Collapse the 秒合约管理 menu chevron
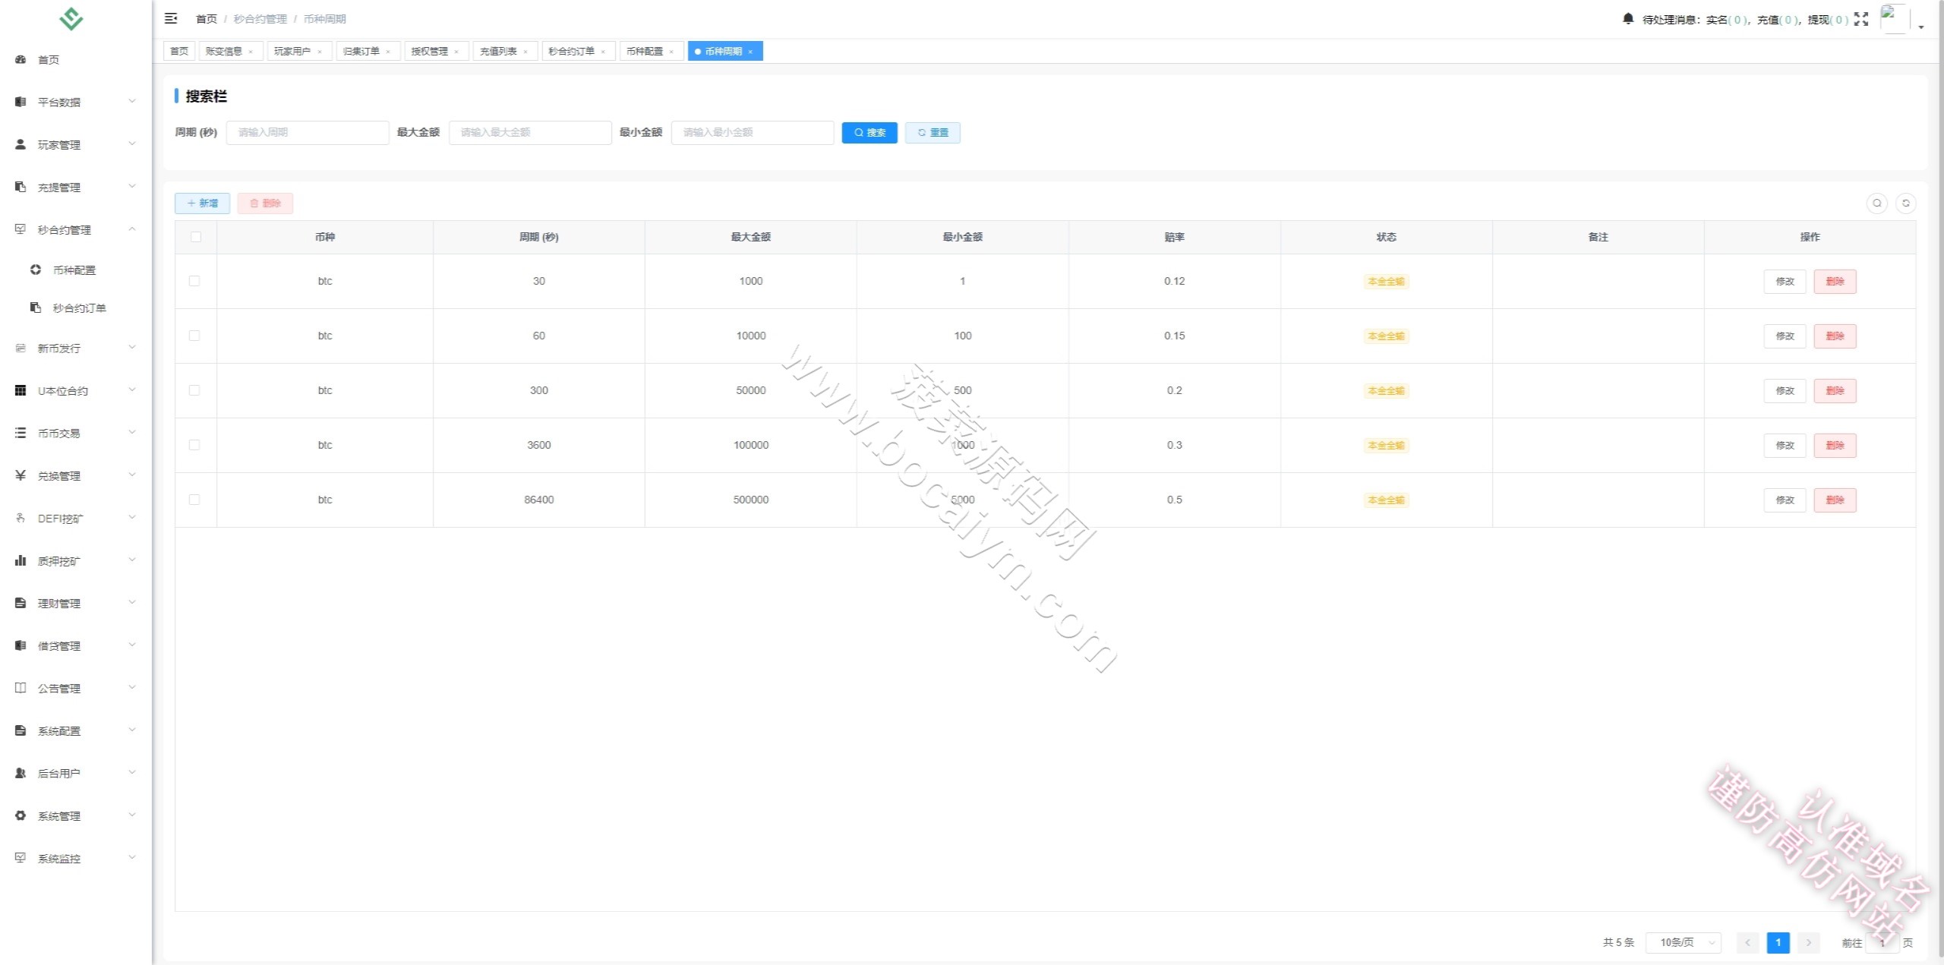 coord(132,229)
